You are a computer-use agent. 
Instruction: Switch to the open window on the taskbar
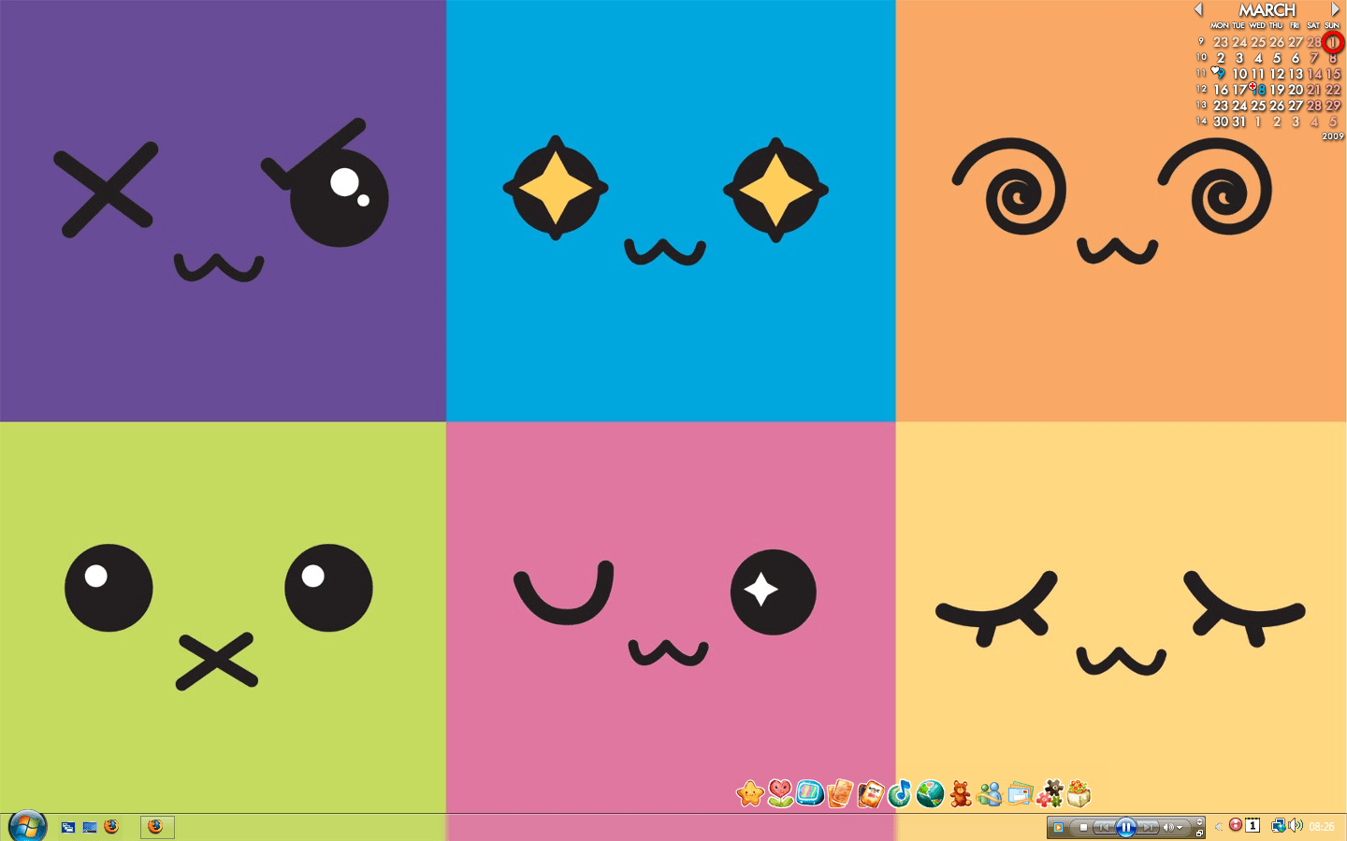pyautogui.click(x=157, y=827)
